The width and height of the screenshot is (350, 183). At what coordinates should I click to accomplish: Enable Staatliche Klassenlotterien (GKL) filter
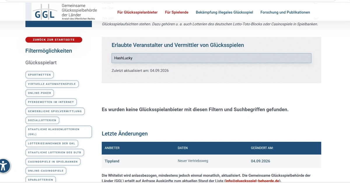tap(59, 132)
